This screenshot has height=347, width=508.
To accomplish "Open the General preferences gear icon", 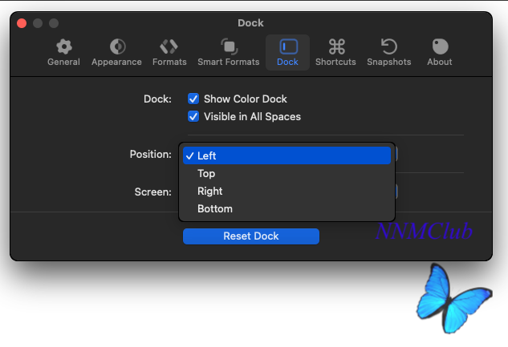I will [64, 46].
